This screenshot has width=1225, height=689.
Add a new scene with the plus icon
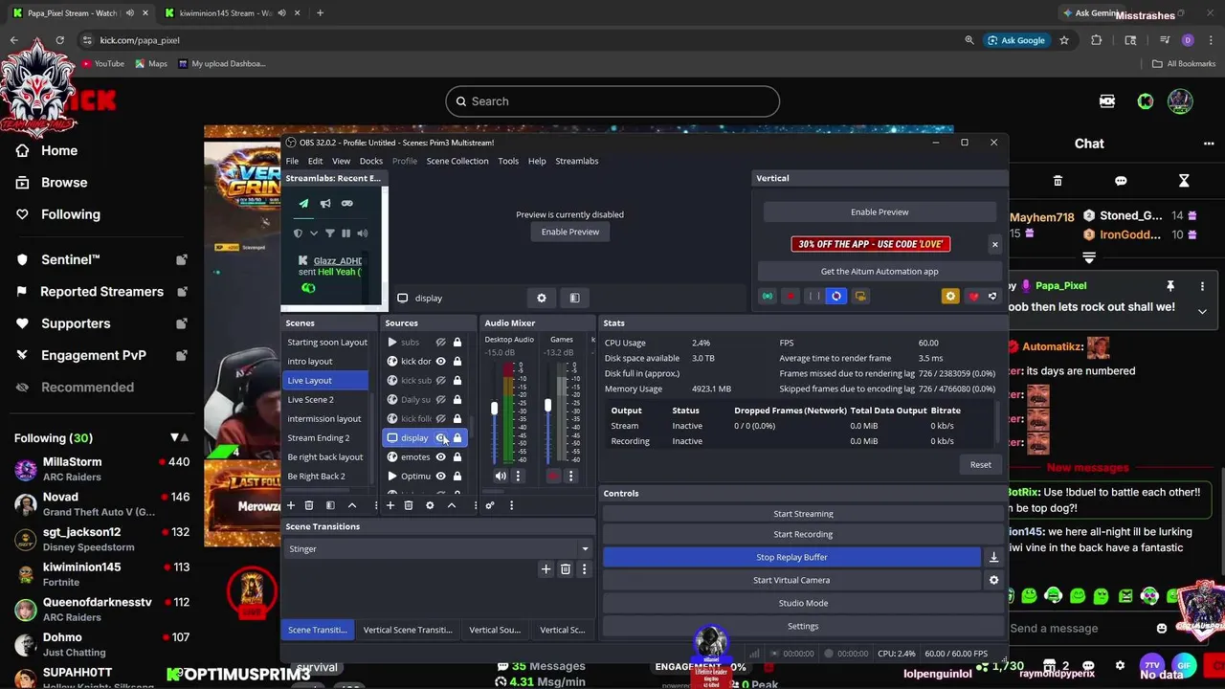click(x=291, y=505)
